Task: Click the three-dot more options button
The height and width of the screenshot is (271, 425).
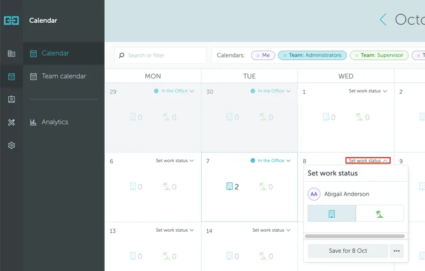Action: click(x=396, y=251)
